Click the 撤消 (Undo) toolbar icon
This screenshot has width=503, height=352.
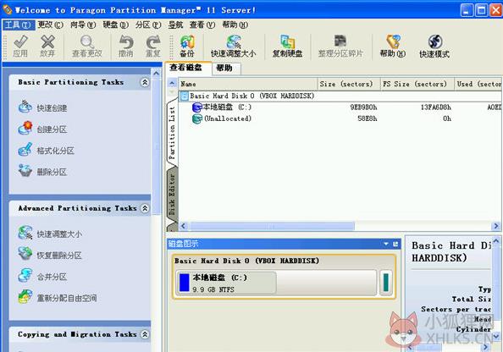coord(125,47)
